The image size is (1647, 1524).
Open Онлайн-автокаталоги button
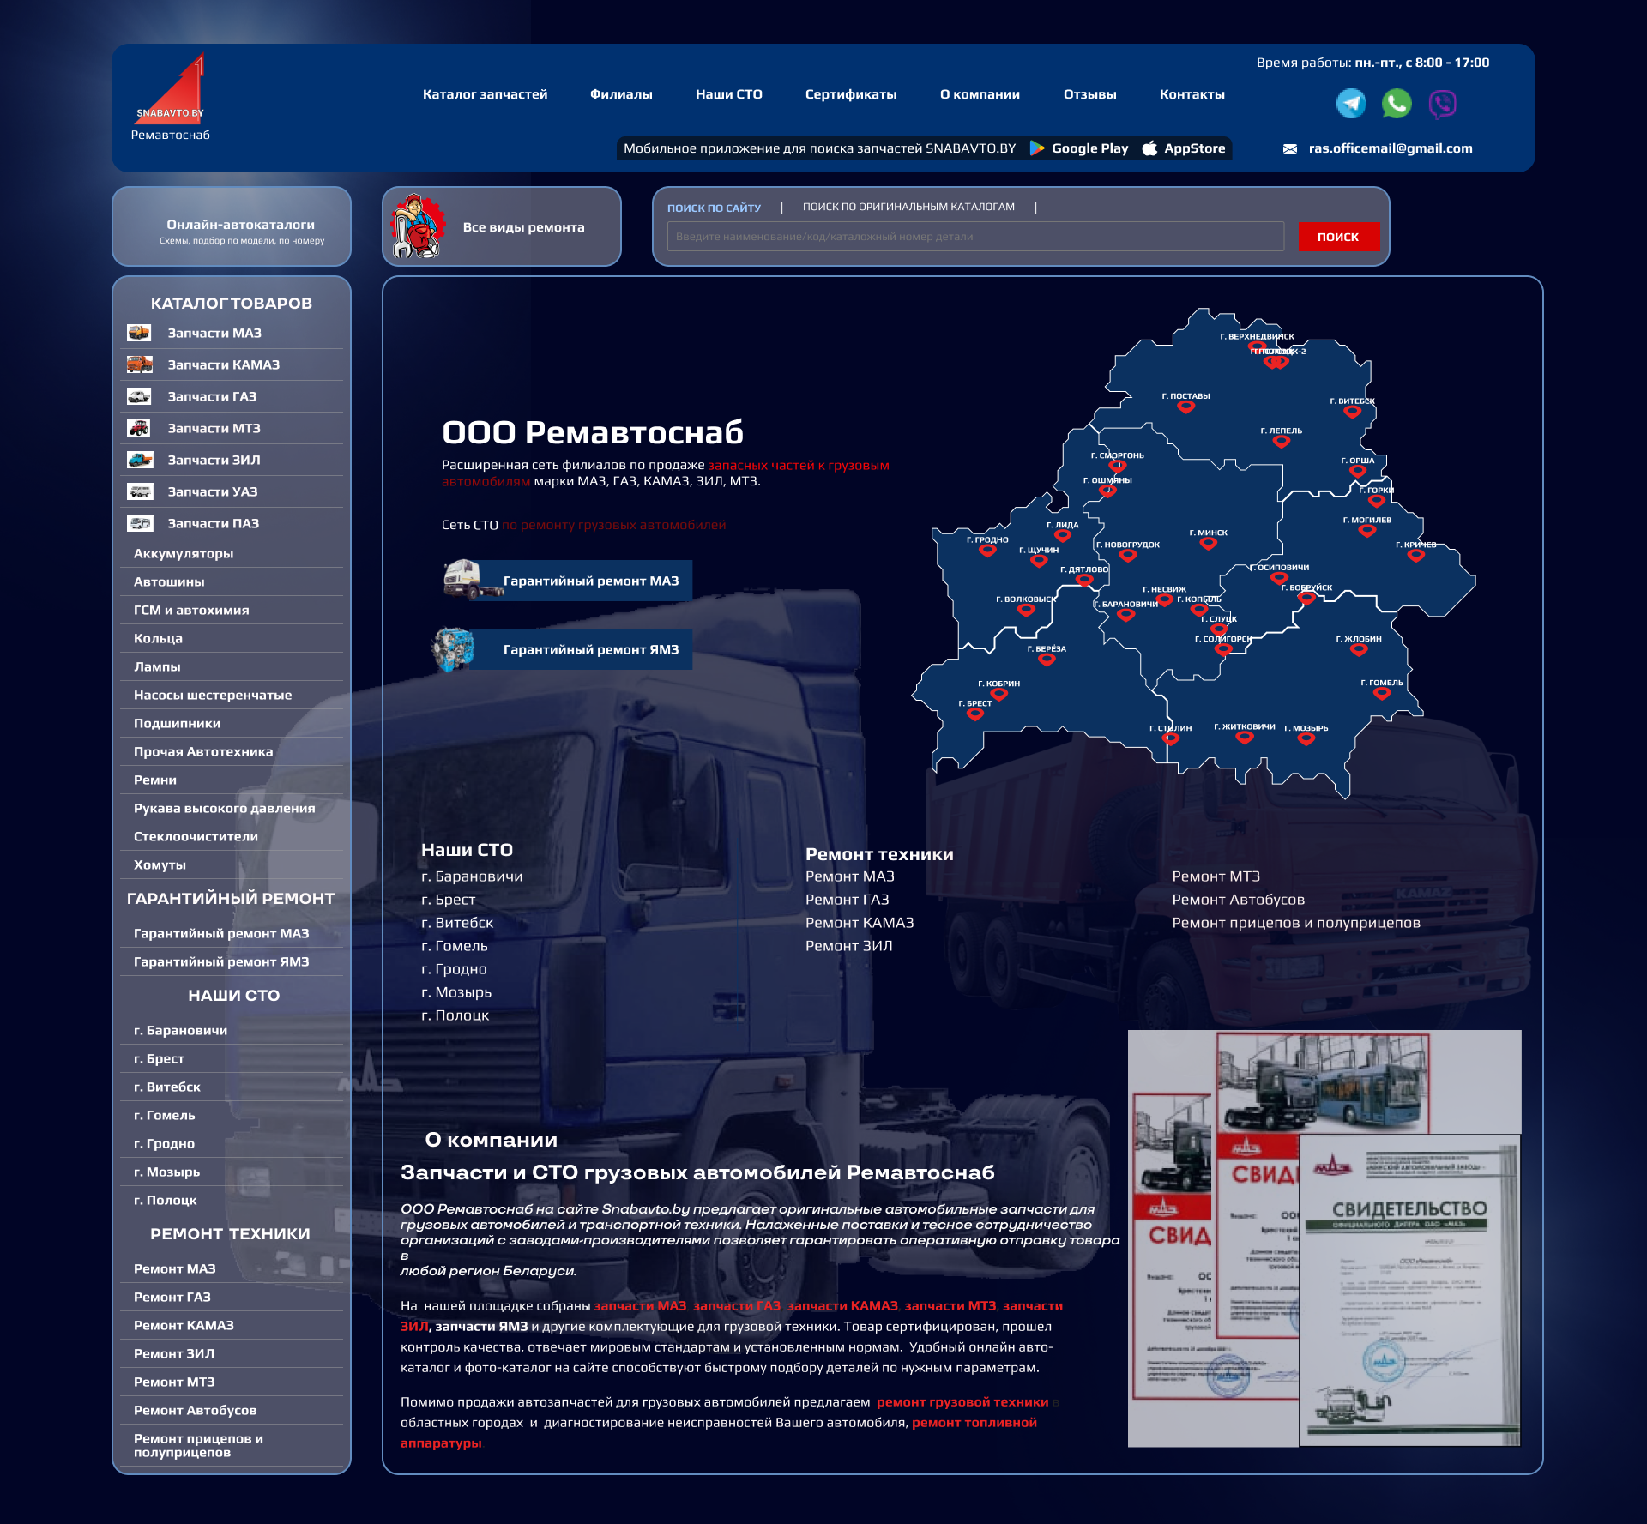coord(232,226)
